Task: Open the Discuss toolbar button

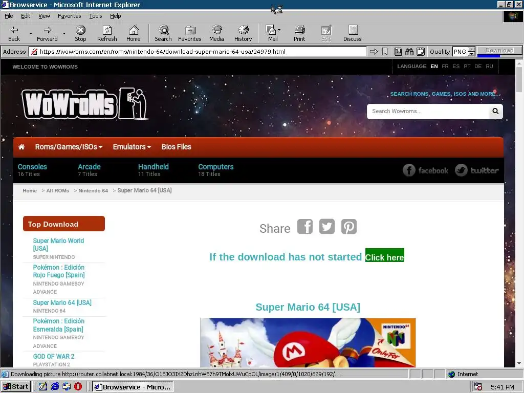Action: click(352, 33)
